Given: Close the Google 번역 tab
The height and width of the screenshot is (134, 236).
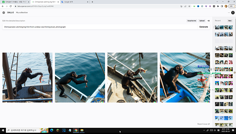Looking at the screenshot, I should 88,2.
